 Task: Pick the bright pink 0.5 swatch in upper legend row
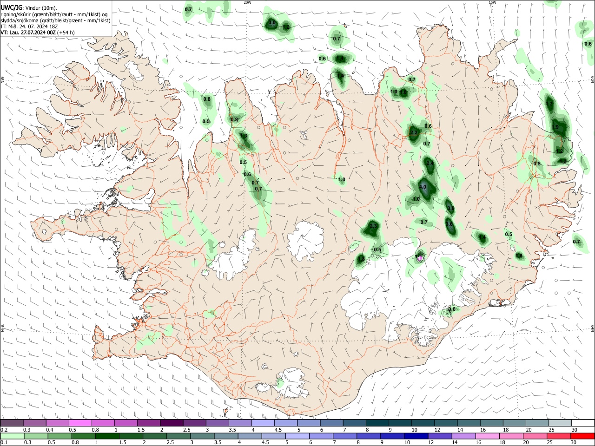pos(80,423)
